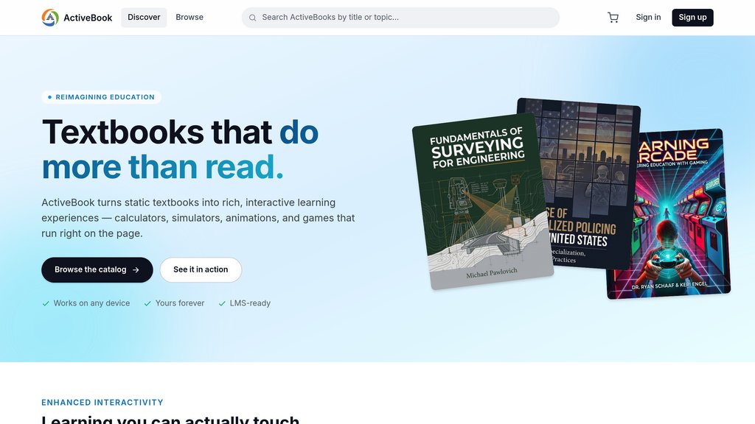Click the checkmark beside Yours forever
755x424 pixels.
[x=147, y=303]
